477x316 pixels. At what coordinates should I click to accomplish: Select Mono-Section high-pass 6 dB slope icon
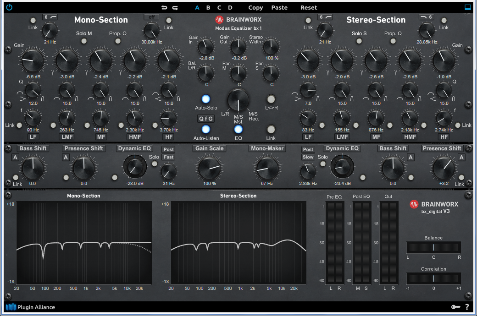tap(50, 17)
